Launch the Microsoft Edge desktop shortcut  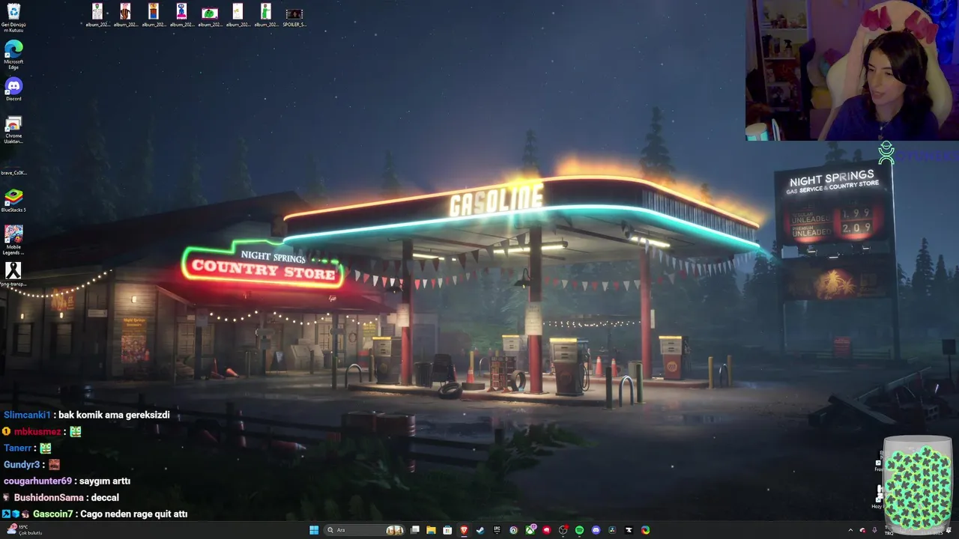[x=13, y=55]
